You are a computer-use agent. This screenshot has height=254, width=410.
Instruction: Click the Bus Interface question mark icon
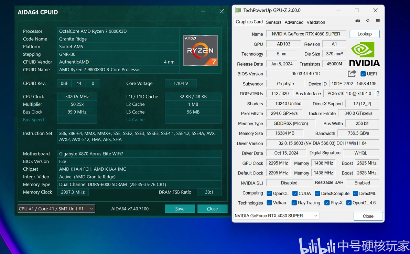378,93
